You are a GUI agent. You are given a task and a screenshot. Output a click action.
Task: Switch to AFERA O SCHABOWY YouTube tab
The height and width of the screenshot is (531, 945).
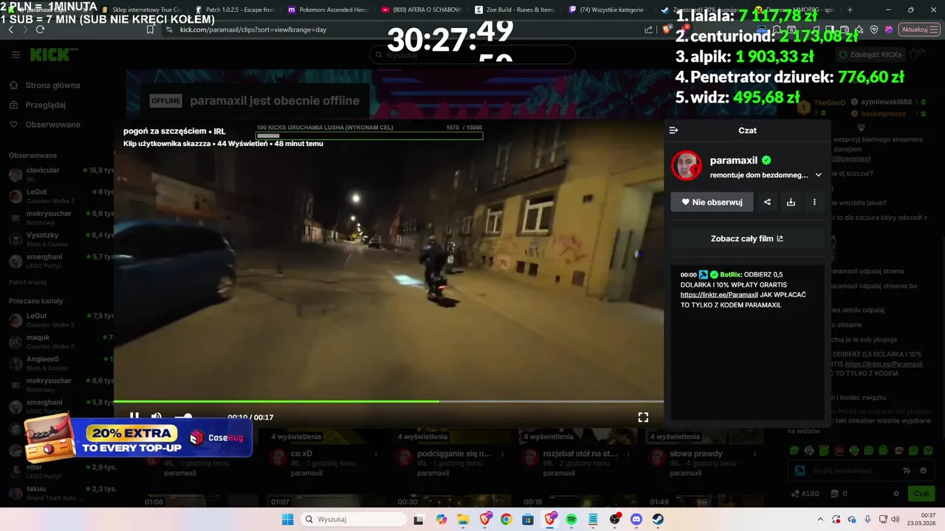click(x=421, y=10)
